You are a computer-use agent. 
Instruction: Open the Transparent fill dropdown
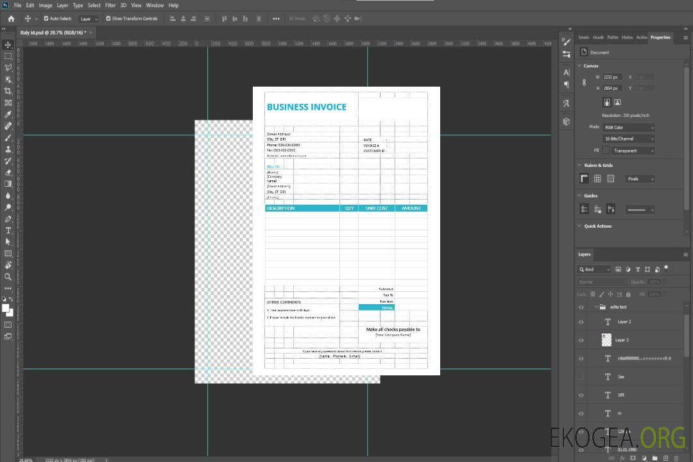[x=633, y=151]
